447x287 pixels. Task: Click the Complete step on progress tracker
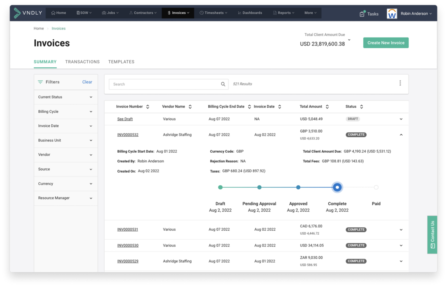click(337, 187)
